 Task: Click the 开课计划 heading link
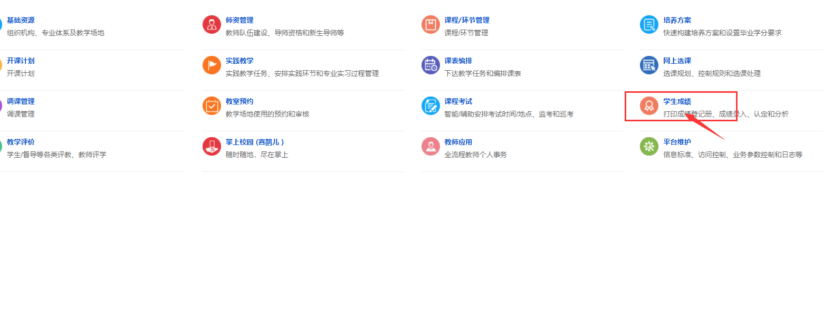tap(21, 61)
